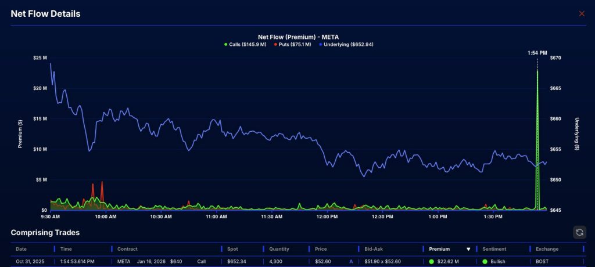595x267 pixels.
Task: Sort trades by Date column header
Action: point(21,249)
